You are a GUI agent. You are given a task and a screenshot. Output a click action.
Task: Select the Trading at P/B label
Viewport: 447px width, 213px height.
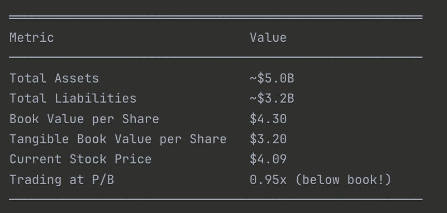pos(61,180)
